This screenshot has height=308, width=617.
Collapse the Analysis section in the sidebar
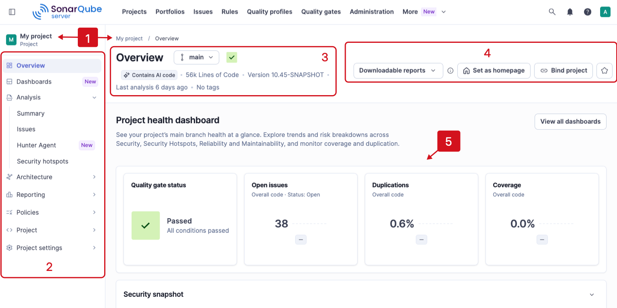(52, 98)
